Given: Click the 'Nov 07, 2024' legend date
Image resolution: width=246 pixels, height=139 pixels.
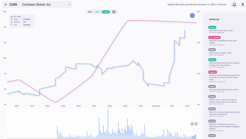Looking at the screenshot, I should (16, 17).
